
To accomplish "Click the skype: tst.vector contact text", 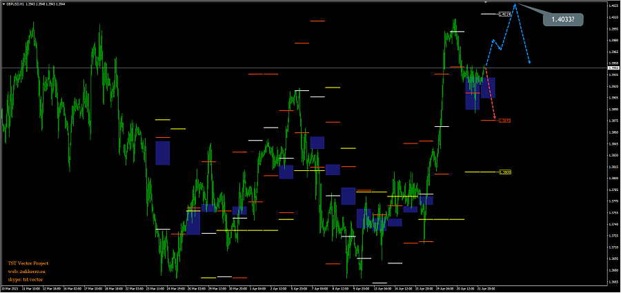I will pos(25,279).
